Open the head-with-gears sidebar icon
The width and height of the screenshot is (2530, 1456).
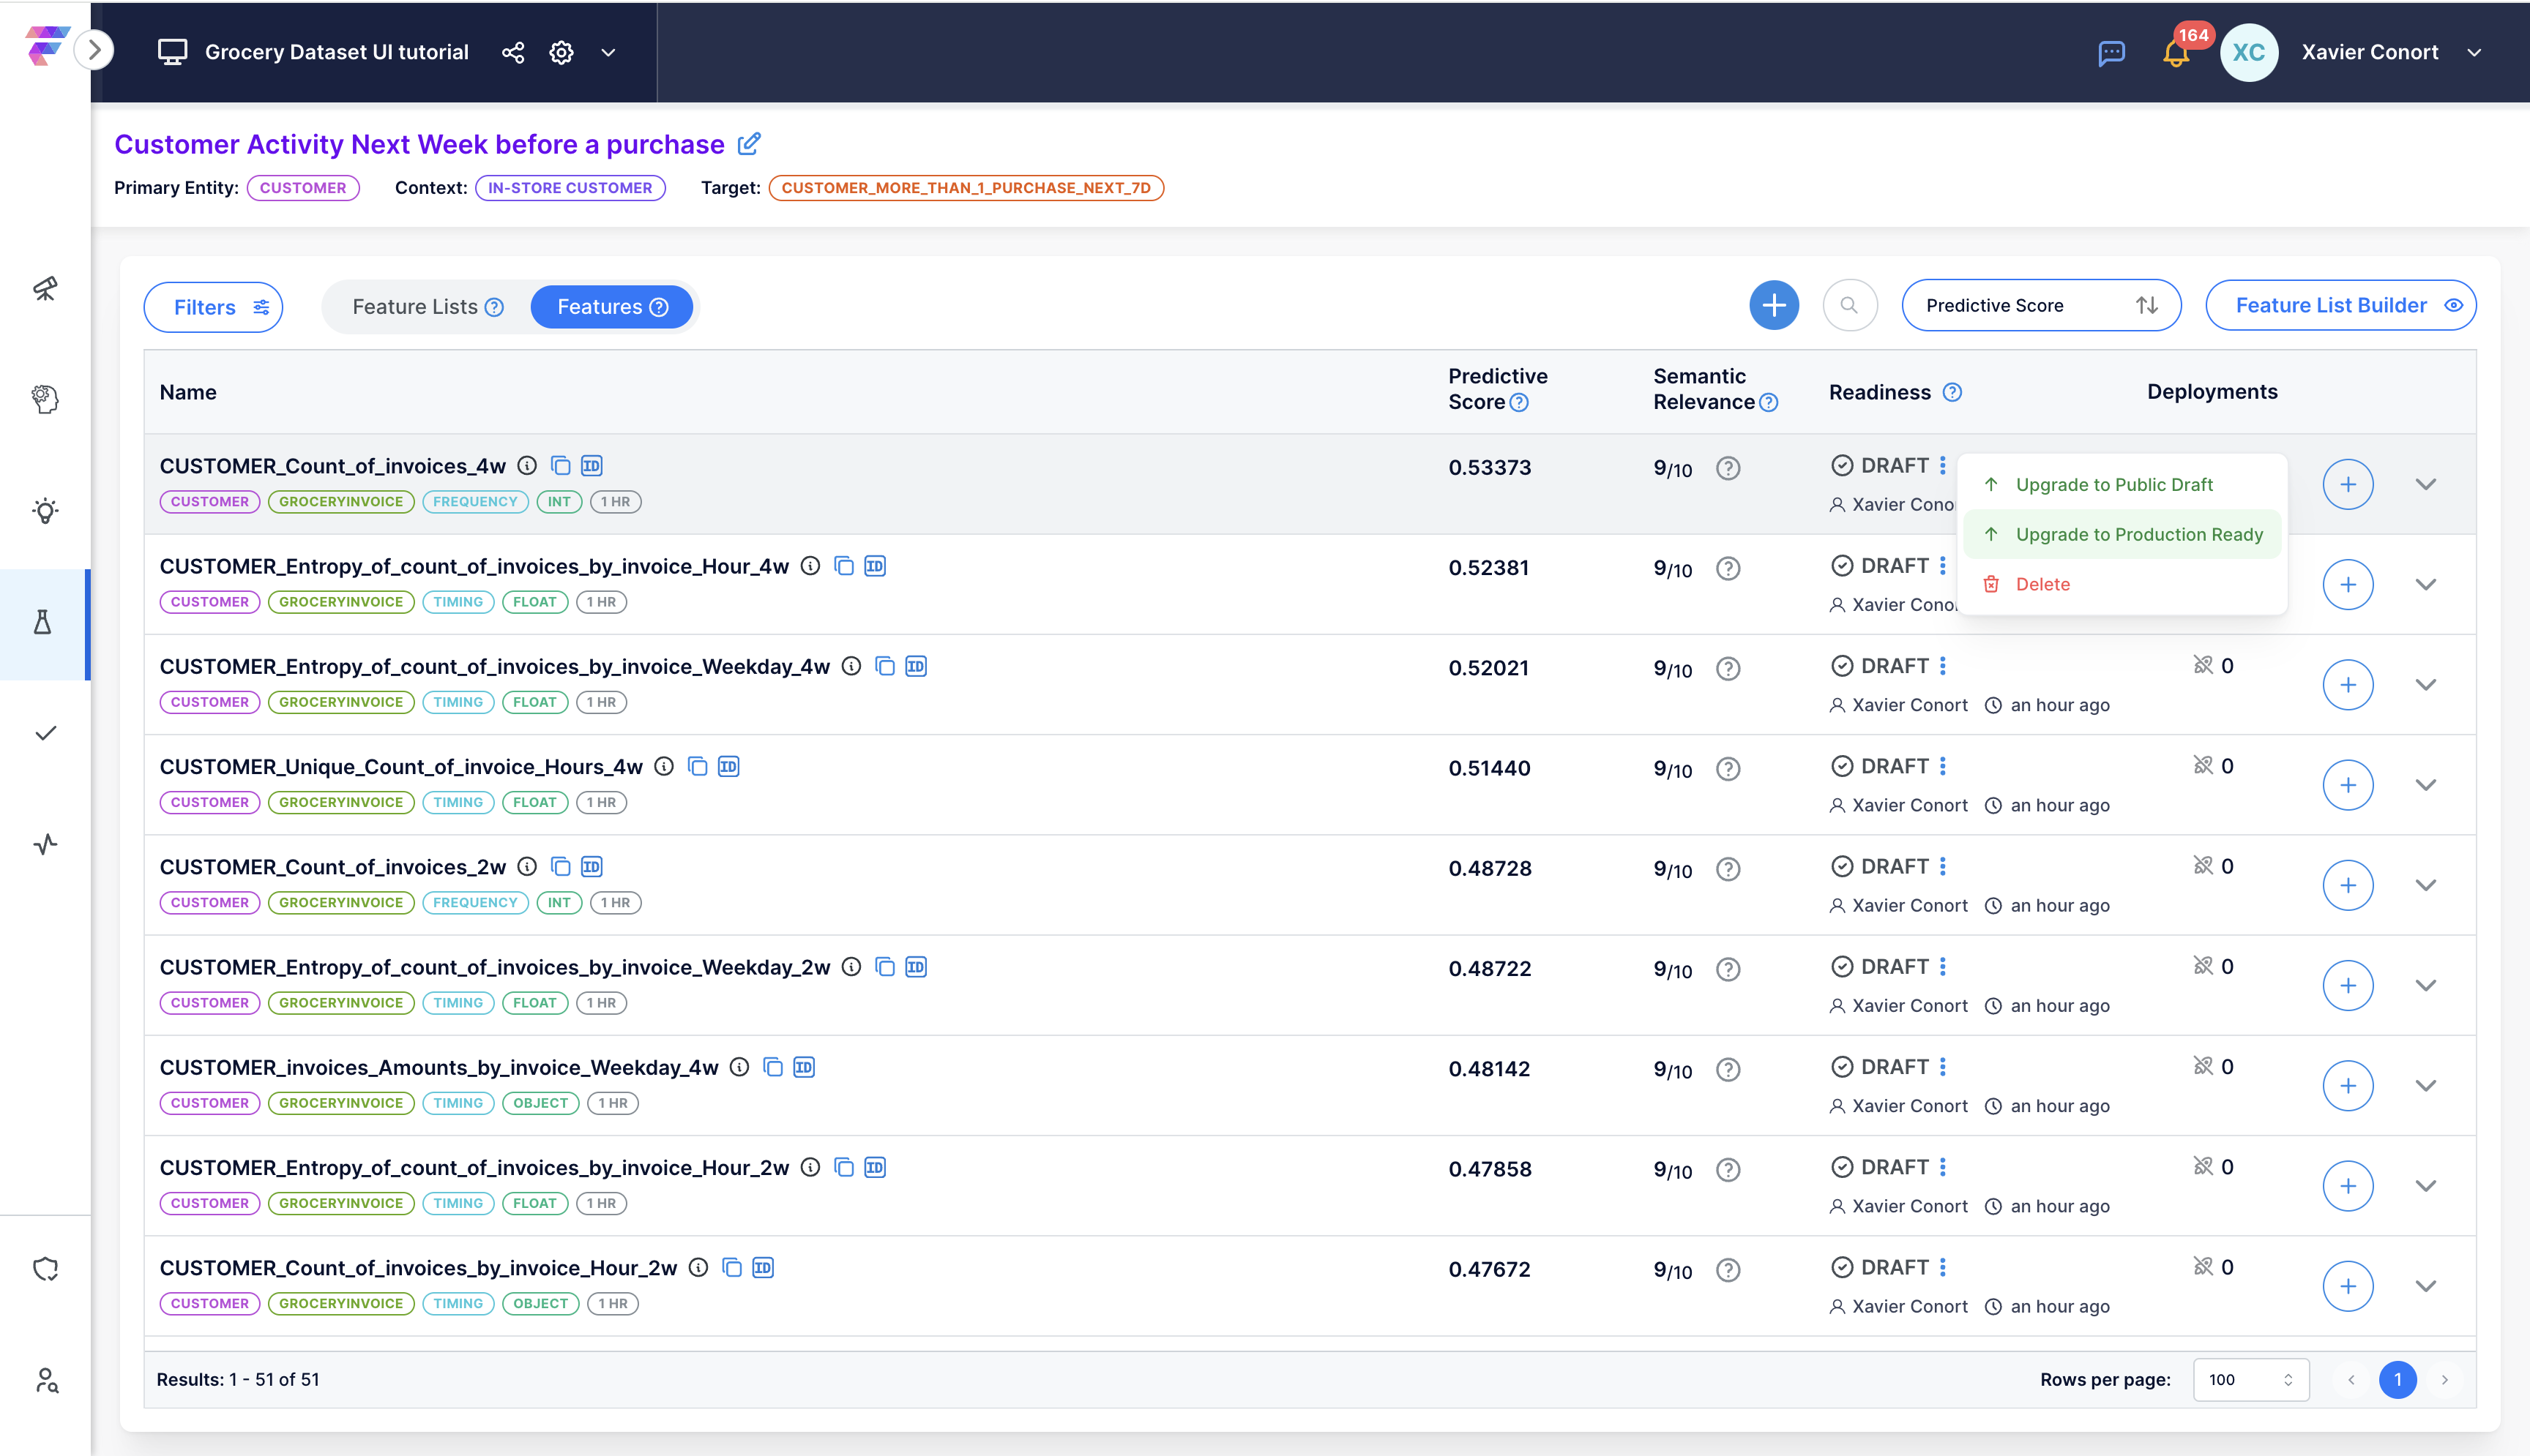coord(45,399)
